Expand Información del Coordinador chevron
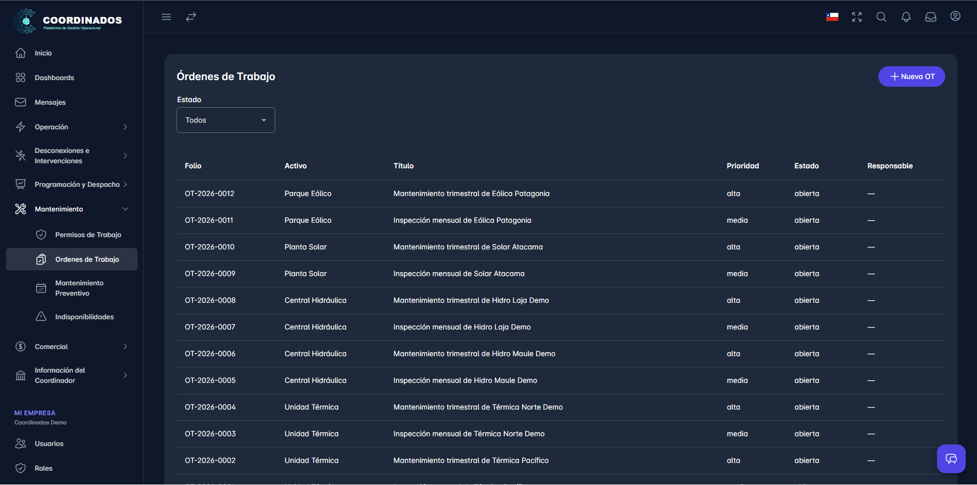This screenshot has width=977, height=485. (125, 375)
